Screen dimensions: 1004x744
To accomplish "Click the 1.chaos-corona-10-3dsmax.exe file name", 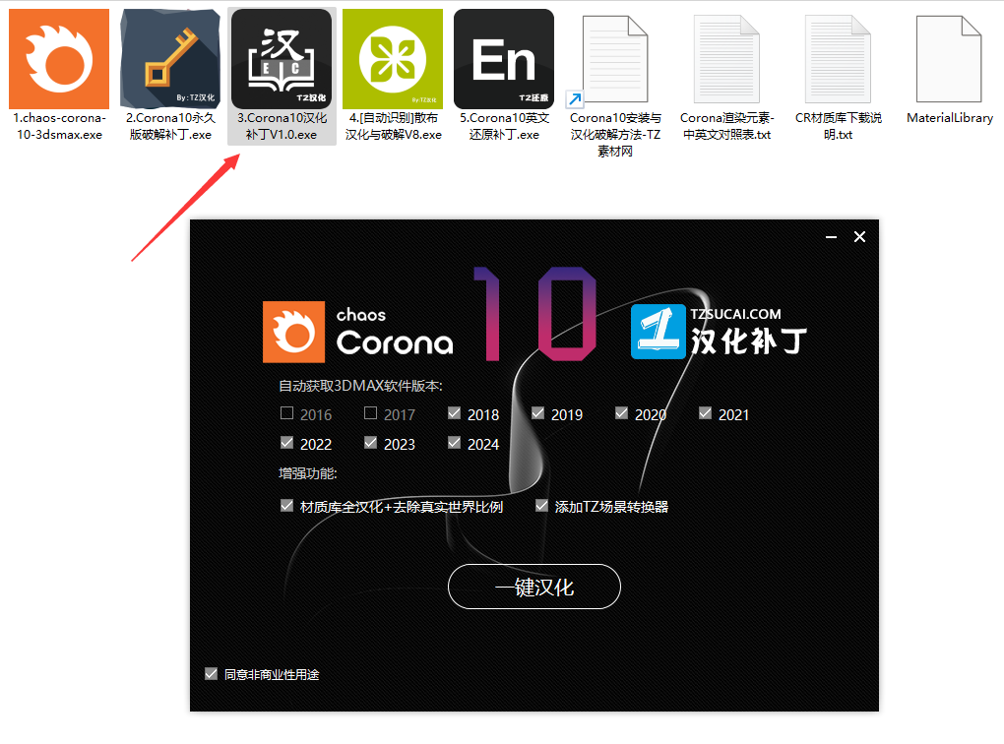I will (59, 126).
